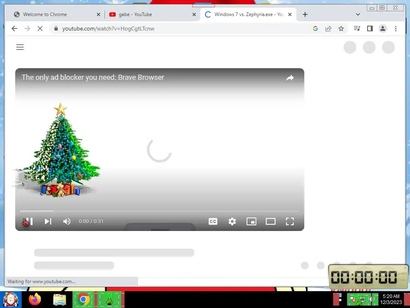The width and height of the screenshot is (410, 308).
Task: Open the Christmas tree taskbar app
Action: point(109,299)
